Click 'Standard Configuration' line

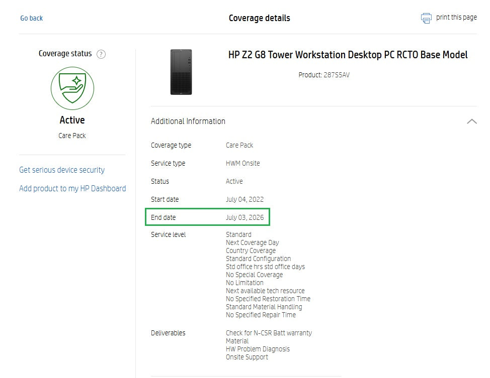tap(259, 259)
